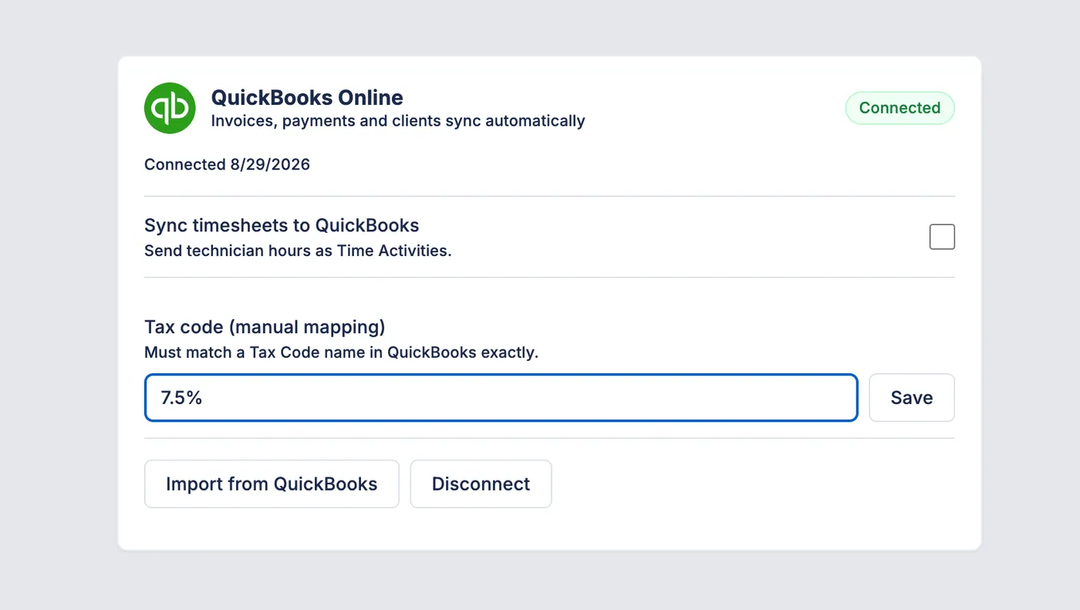The width and height of the screenshot is (1080, 610).
Task: Click 'Send technician hours as Time Activities.' text
Action: coord(298,251)
